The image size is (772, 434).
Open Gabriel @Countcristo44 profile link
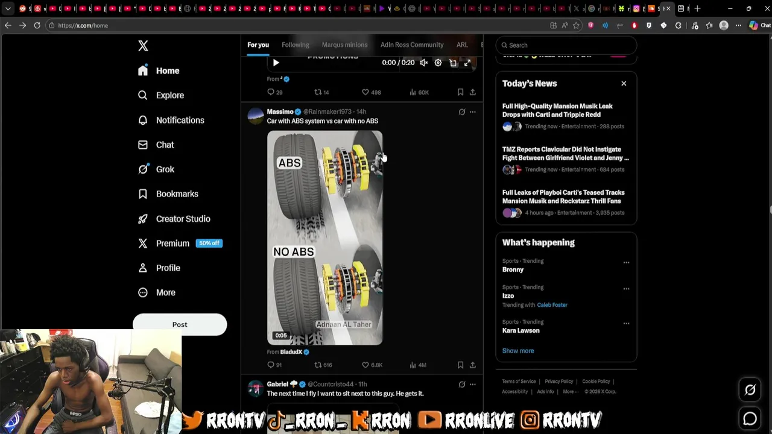(331, 384)
